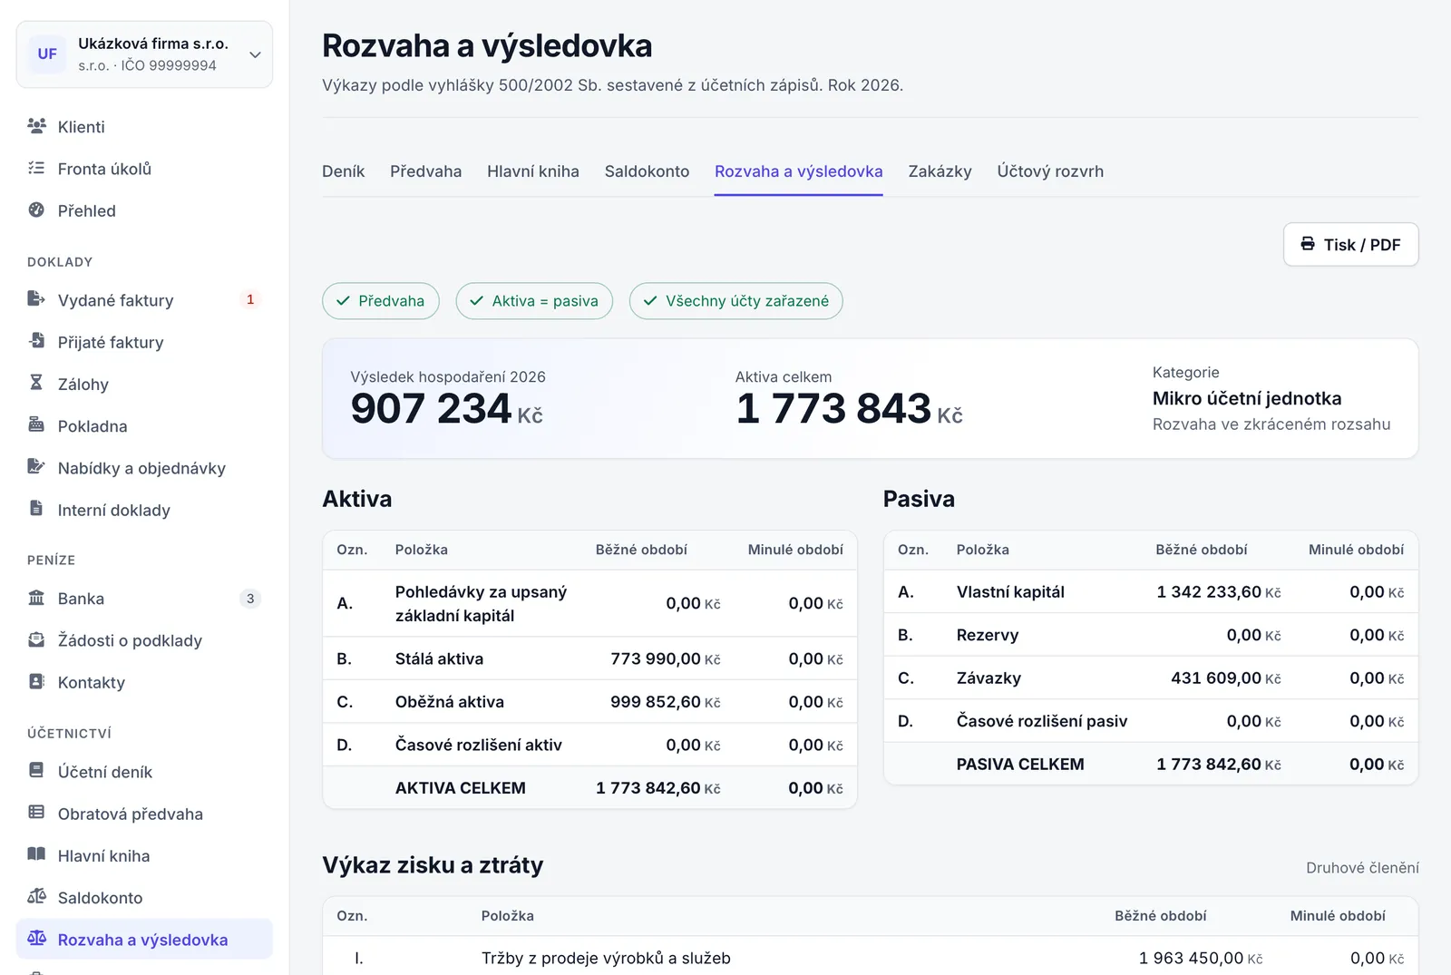
Task: Select the Rozvaha a výsledovka tab
Action: coord(798,171)
